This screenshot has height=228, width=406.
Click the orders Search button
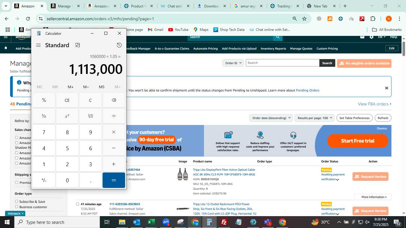(x=327, y=63)
